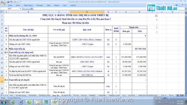
Task: Click the Save icon in Quick Access Toolbar
Action: pyautogui.click(x=8, y=2)
